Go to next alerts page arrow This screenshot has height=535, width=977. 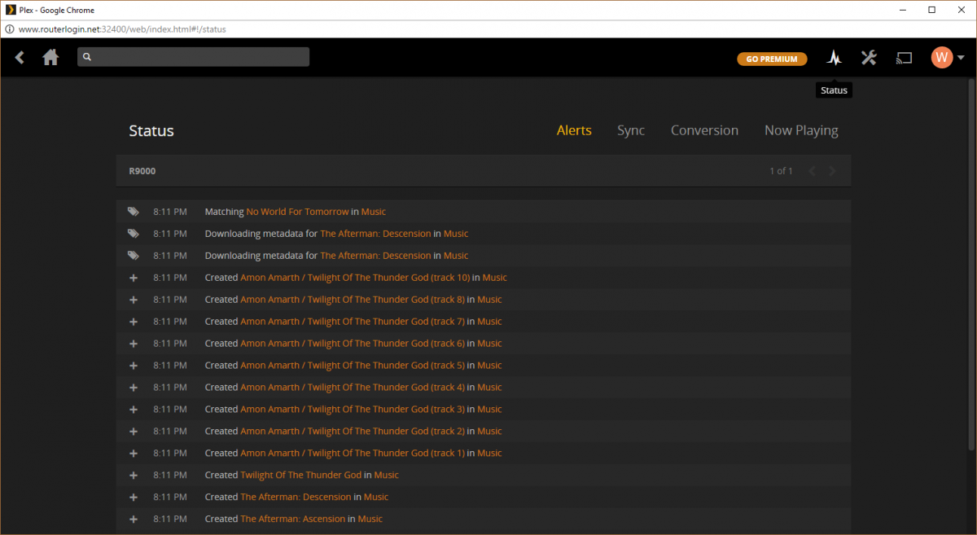[x=832, y=171]
